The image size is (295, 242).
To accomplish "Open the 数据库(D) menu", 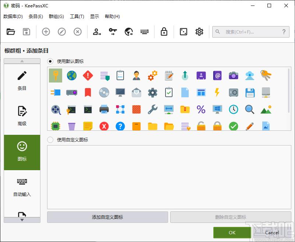I will click(13, 17).
